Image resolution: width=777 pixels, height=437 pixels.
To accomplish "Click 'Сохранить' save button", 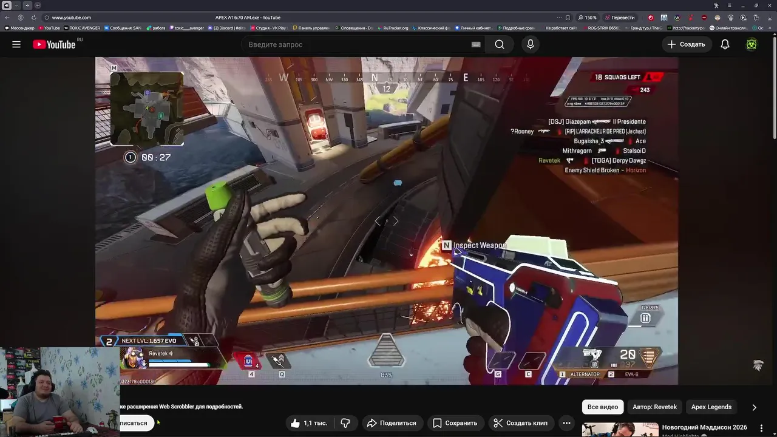I will (x=455, y=423).
